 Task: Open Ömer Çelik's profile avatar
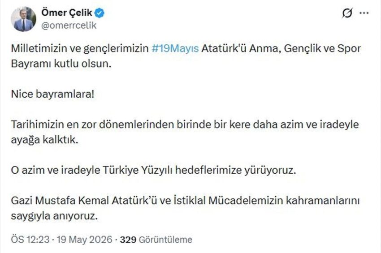(23, 19)
